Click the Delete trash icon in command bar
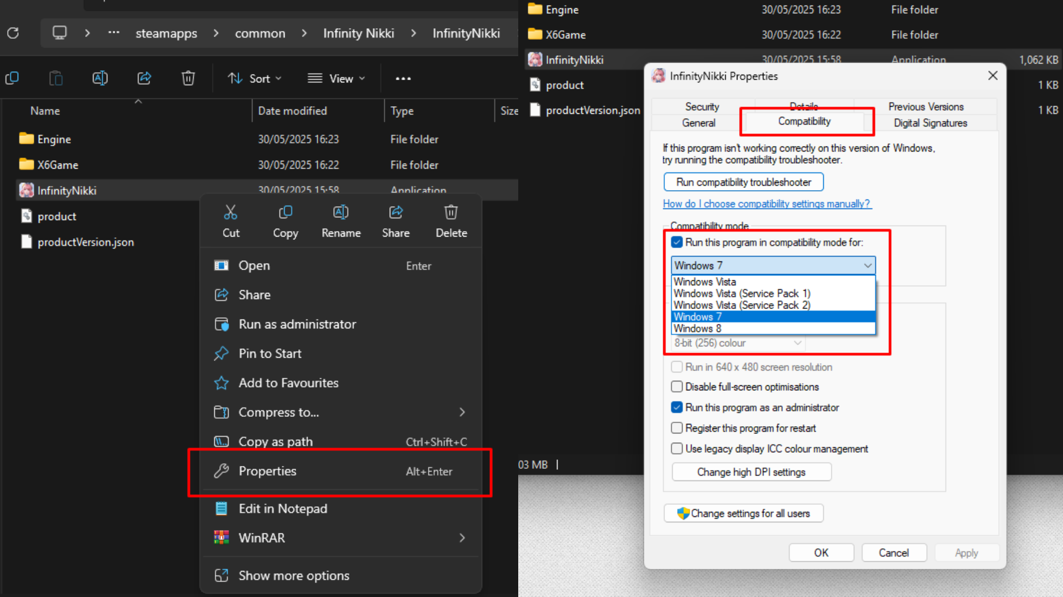The width and height of the screenshot is (1063, 597). (188, 78)
